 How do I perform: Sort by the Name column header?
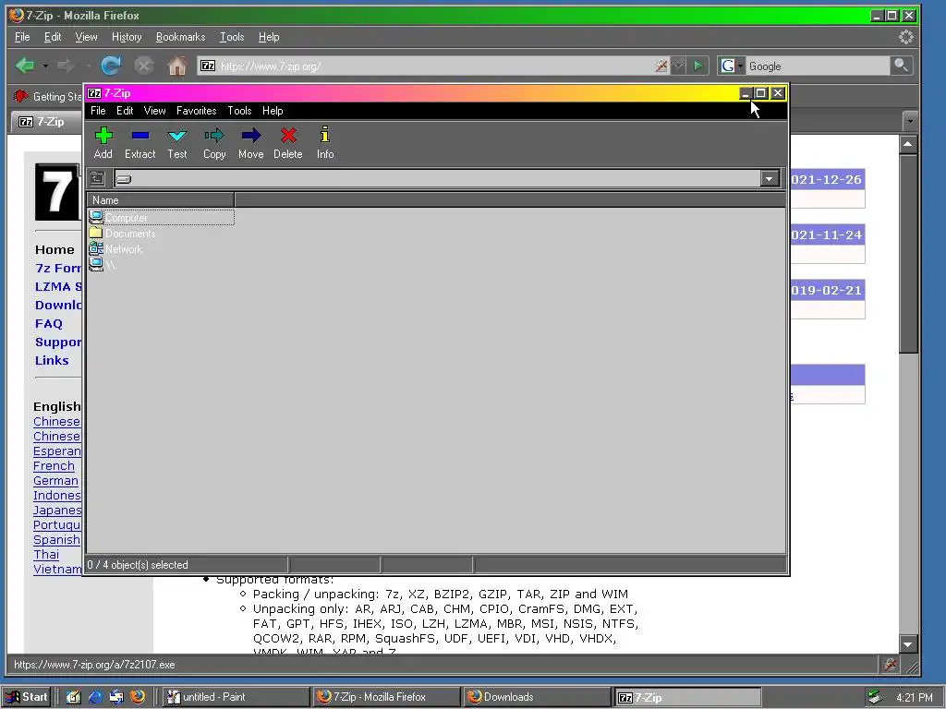coord(161,200)
